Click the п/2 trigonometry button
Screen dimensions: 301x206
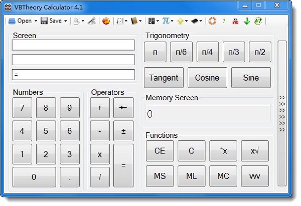(x=260, y=52)
